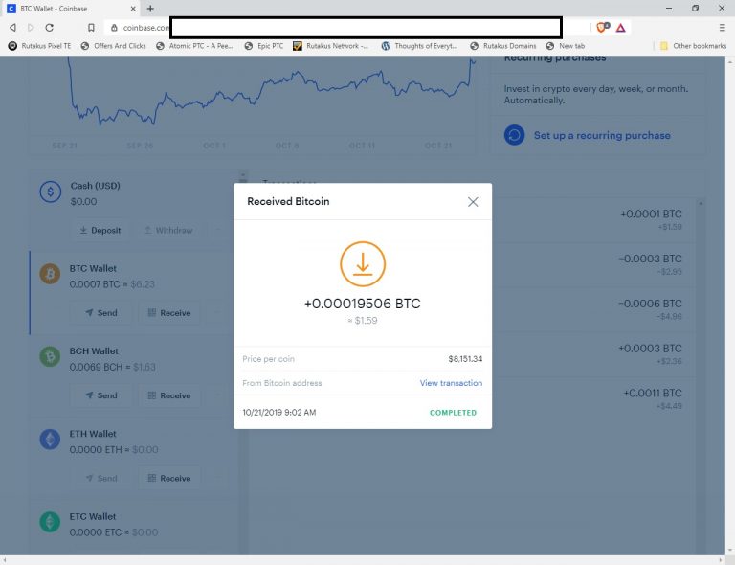Click the Cash (USD) wallet label
The width and height of the screenshot is (735, 565).
(x=95, y=186)
